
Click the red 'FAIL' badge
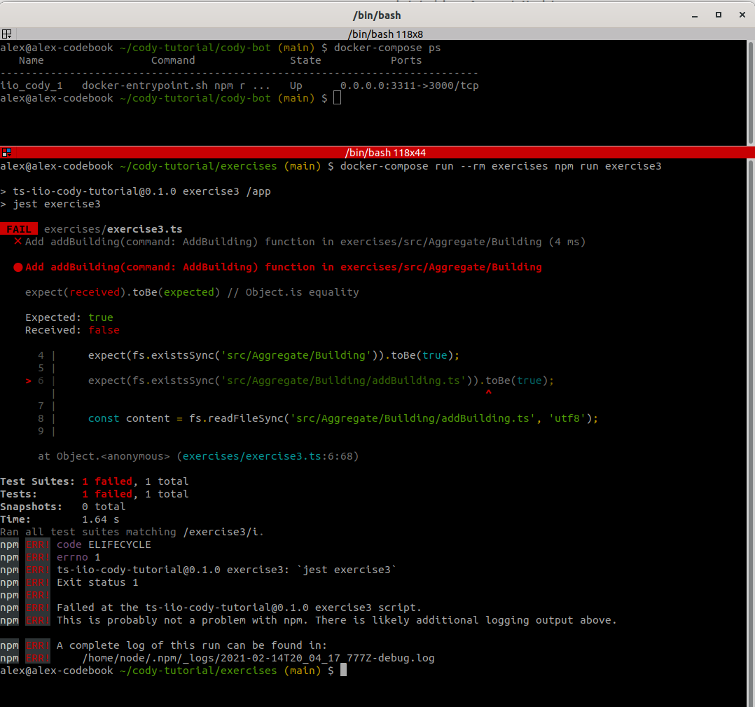[x=19, y=228]
